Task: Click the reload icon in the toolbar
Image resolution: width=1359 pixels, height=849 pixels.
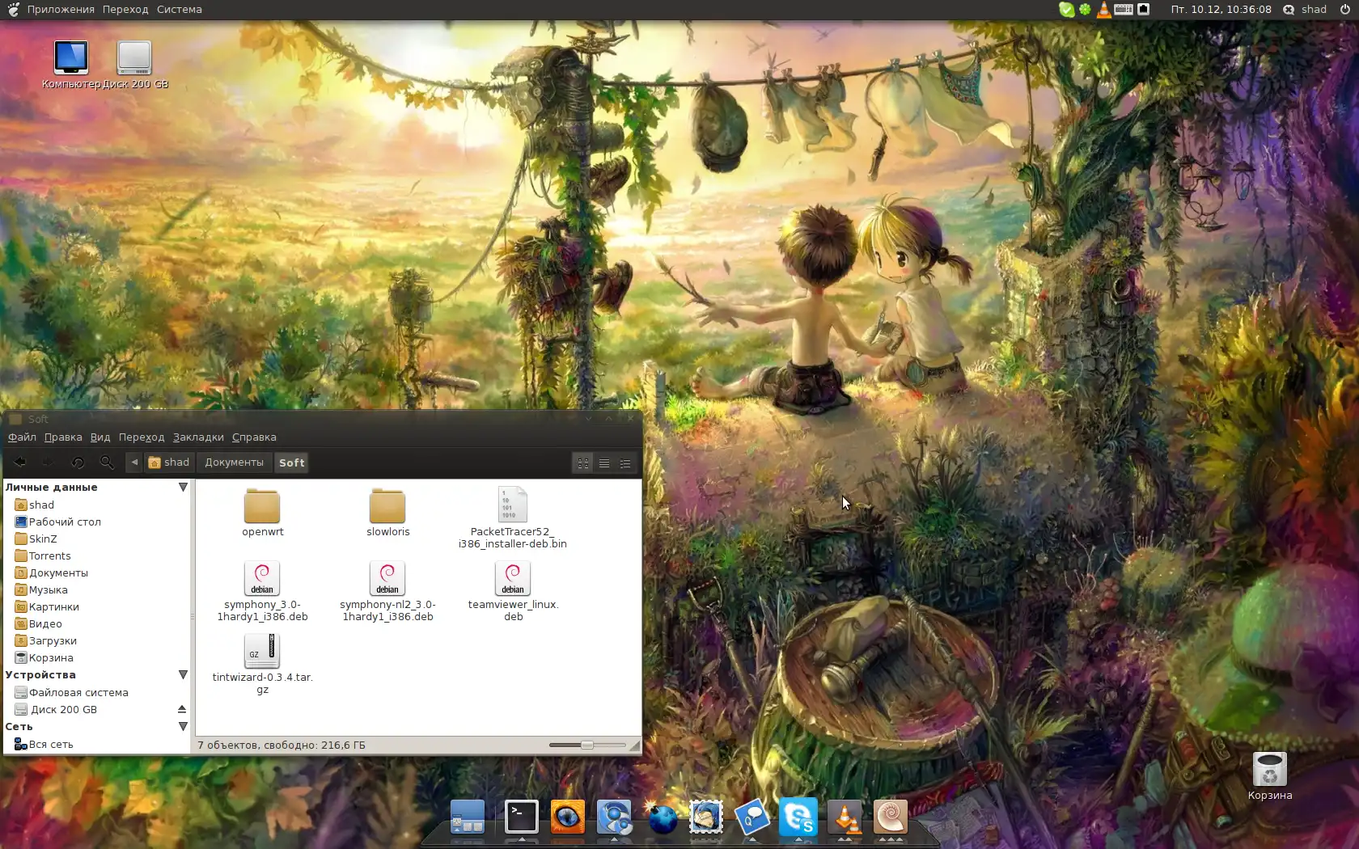Action: (78, 463)
